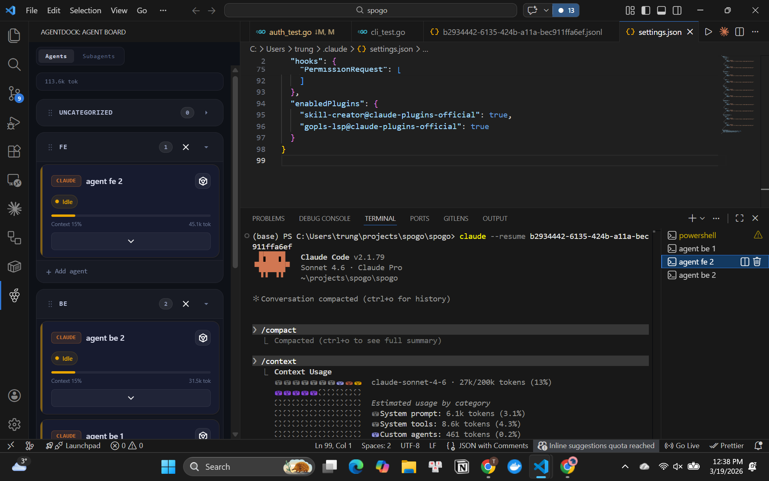Viewport: 769px width, 481px height.
Task: Click the cube icon on agent fe 2
Action: [203, 181]
